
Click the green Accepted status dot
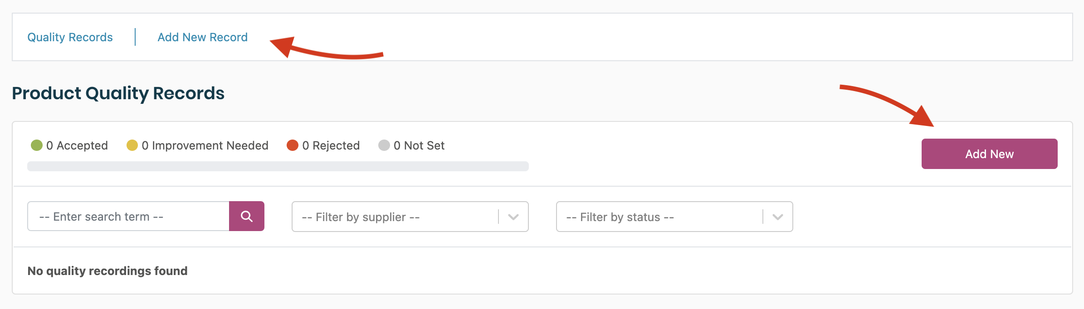point(37,145)
